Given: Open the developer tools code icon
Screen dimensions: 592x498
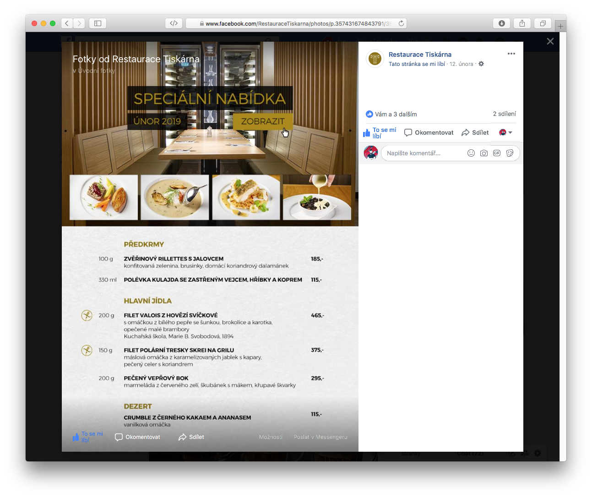Looking at the screenshot, I should (x=174, y=23).
